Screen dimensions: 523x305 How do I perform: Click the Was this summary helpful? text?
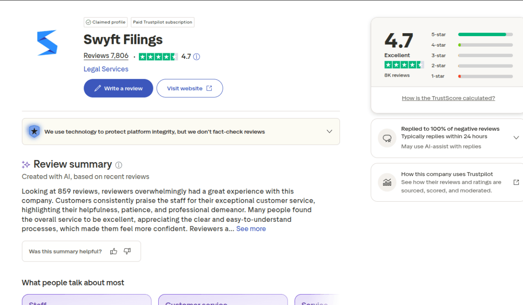(65, 251)
